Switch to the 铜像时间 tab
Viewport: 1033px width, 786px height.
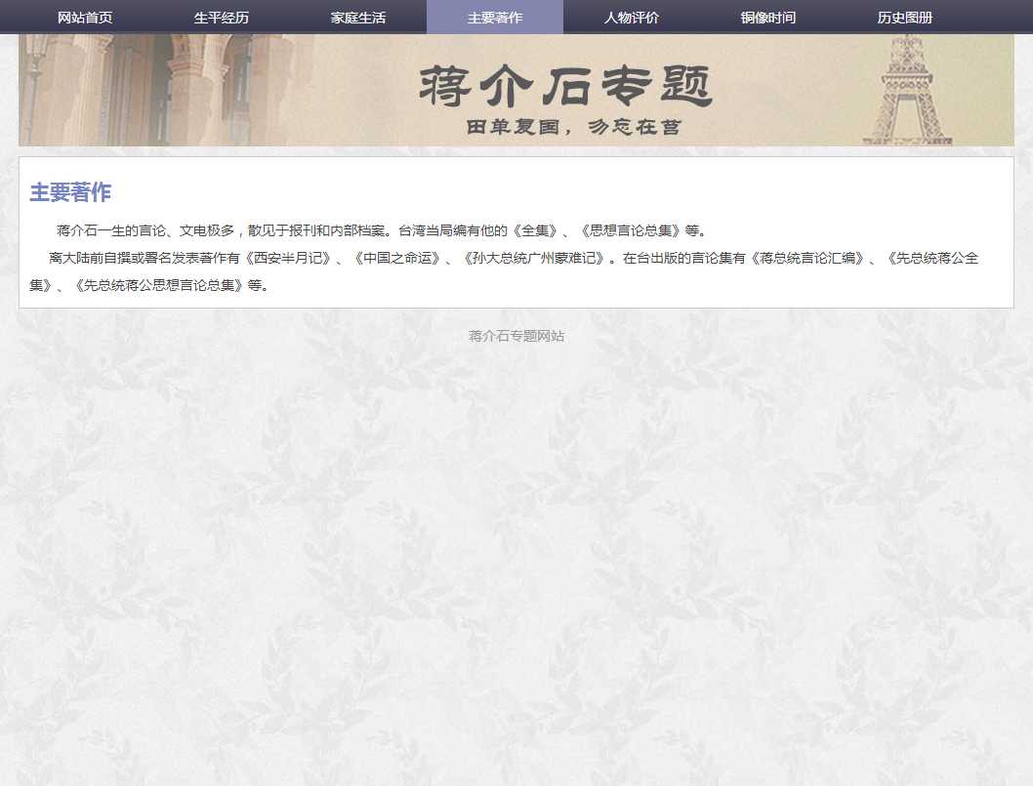(768, 18)
